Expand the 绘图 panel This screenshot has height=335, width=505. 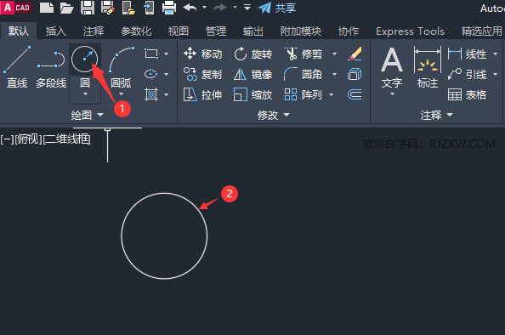point(88,115)
